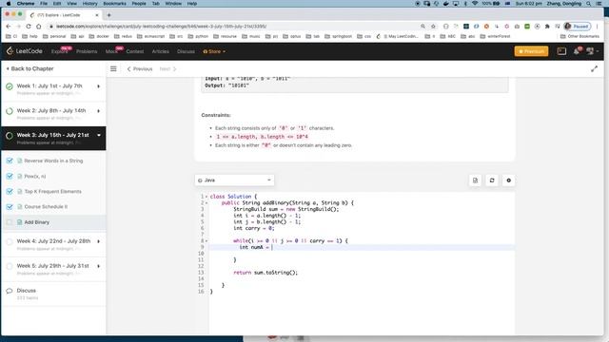Go to Next problem
Screen dimensions: 609x342
tap(167, 69)
